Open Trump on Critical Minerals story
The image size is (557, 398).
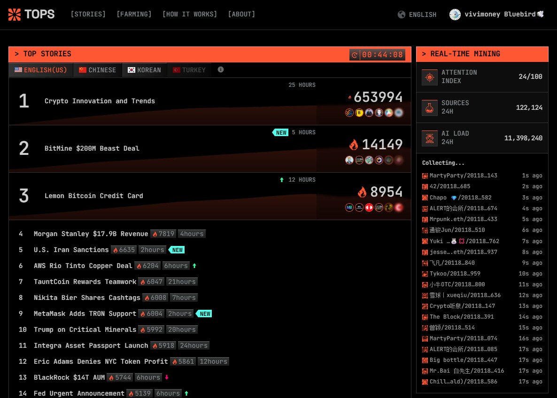click(x=85, y=330)
